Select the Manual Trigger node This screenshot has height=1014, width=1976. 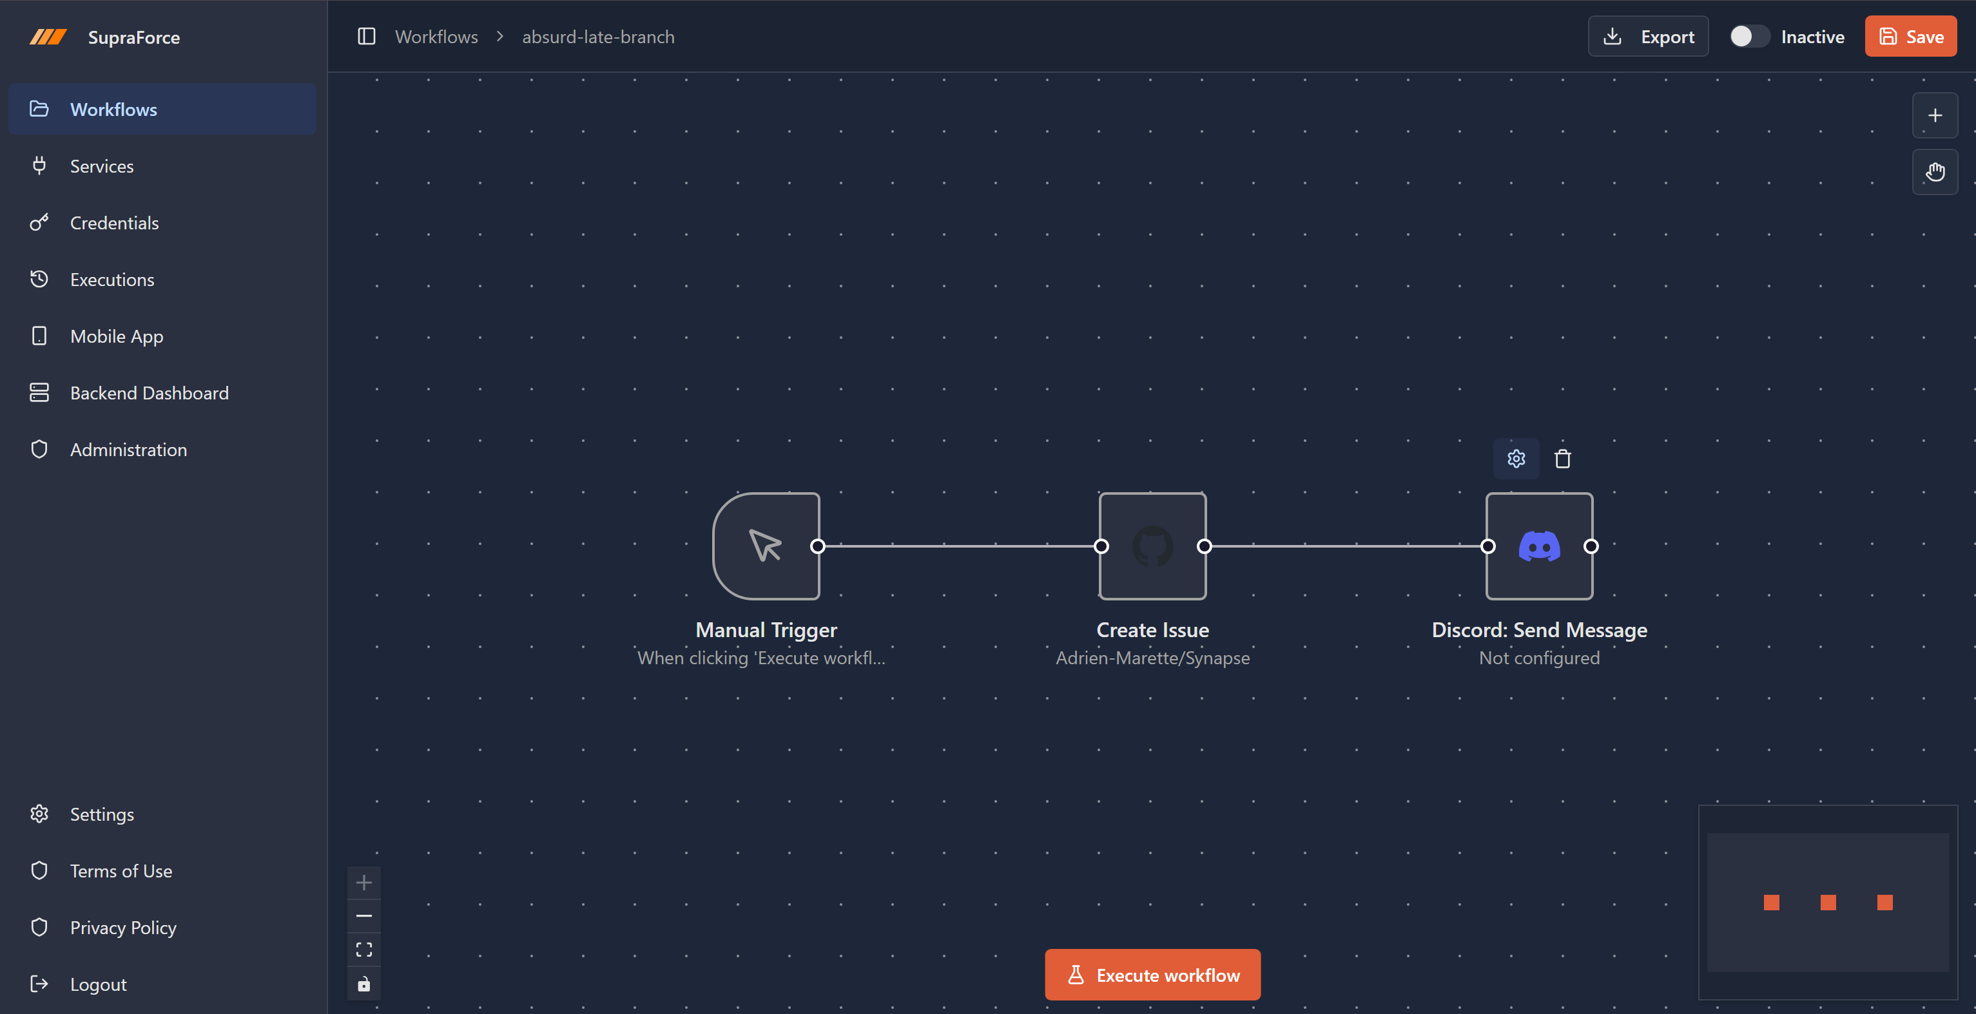click(766, 546)
